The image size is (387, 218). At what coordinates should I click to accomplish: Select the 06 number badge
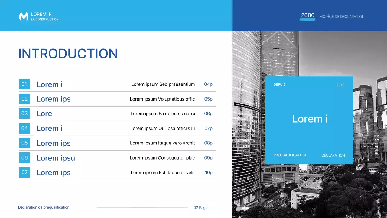(x=24, y=157)
